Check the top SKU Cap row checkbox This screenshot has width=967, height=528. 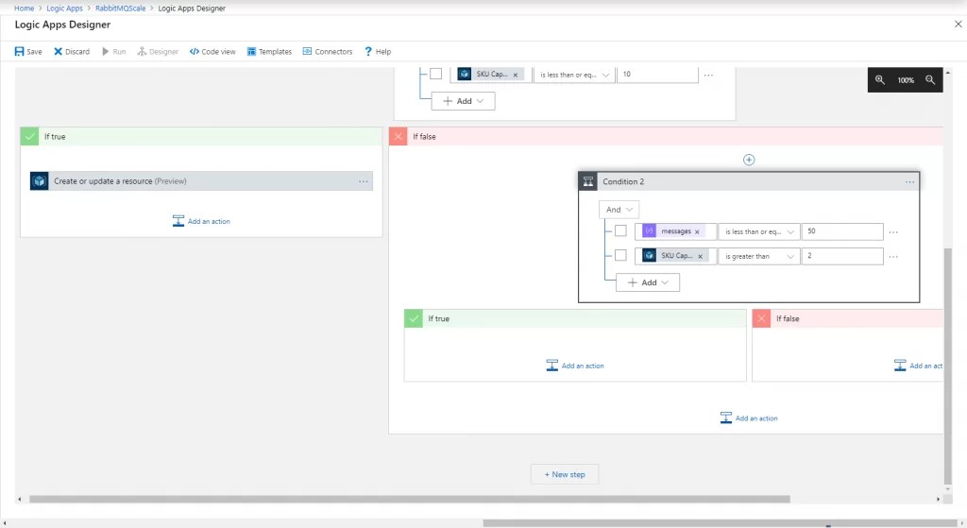pos(436,74)
